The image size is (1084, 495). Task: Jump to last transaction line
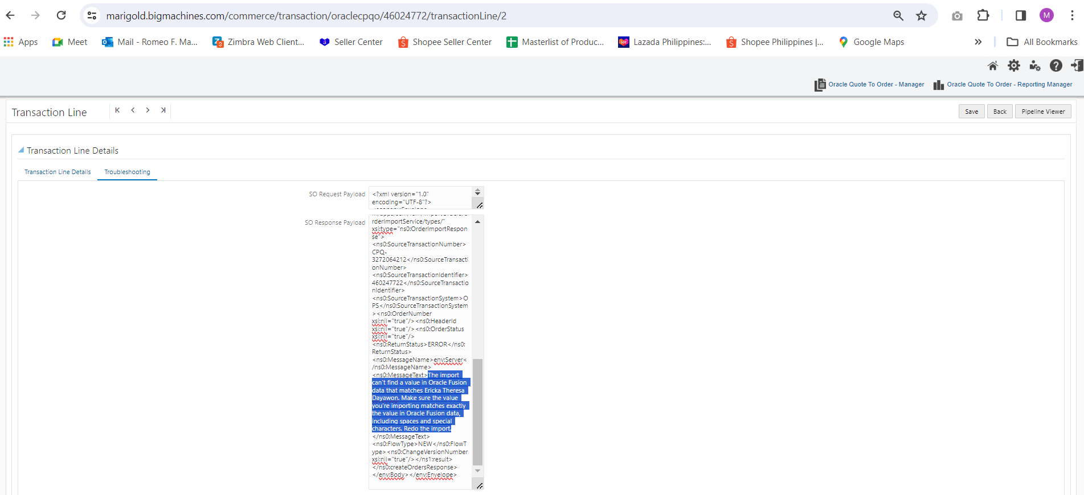(x=163, y=110)
